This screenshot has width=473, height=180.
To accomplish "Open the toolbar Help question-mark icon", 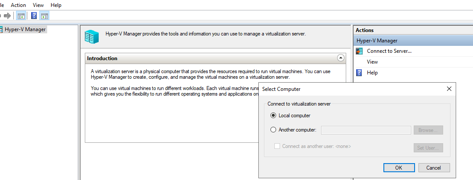I will 34,16.
